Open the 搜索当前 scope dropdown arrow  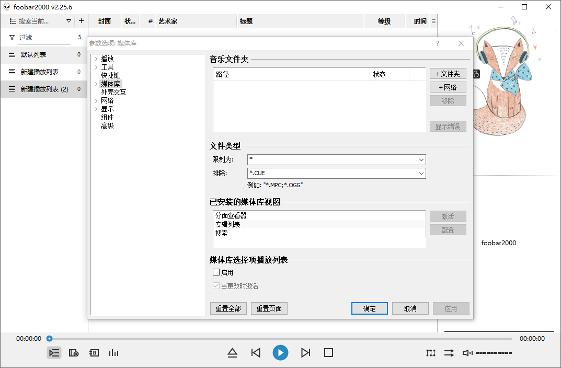pyautogui.click(x=68, y=21)
